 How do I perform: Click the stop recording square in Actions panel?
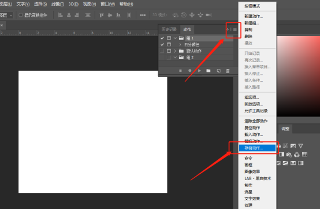(180, 71)
